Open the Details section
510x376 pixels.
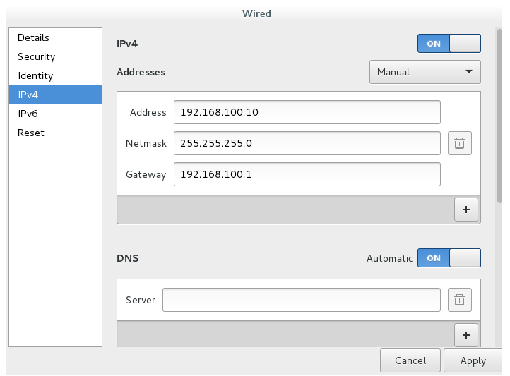[x=55, y=37]
